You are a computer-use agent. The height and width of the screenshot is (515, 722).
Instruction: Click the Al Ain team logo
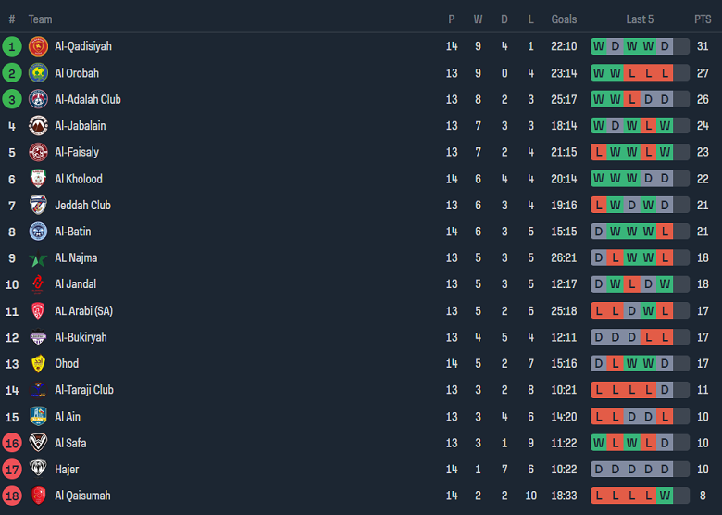pos(38,417)
